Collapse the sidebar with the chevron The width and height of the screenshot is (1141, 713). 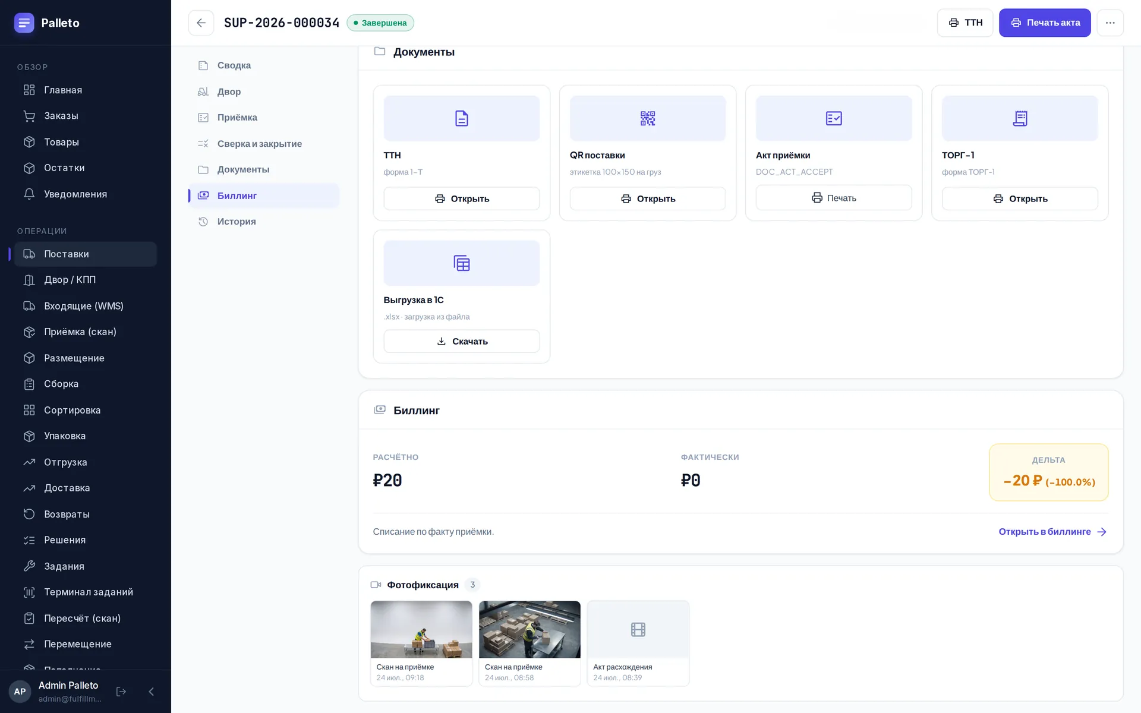pyautogui.click(x=151, y=692)
